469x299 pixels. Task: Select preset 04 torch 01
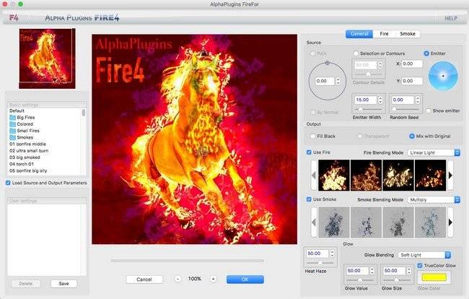pyautogui.click(x=22, y=164)
